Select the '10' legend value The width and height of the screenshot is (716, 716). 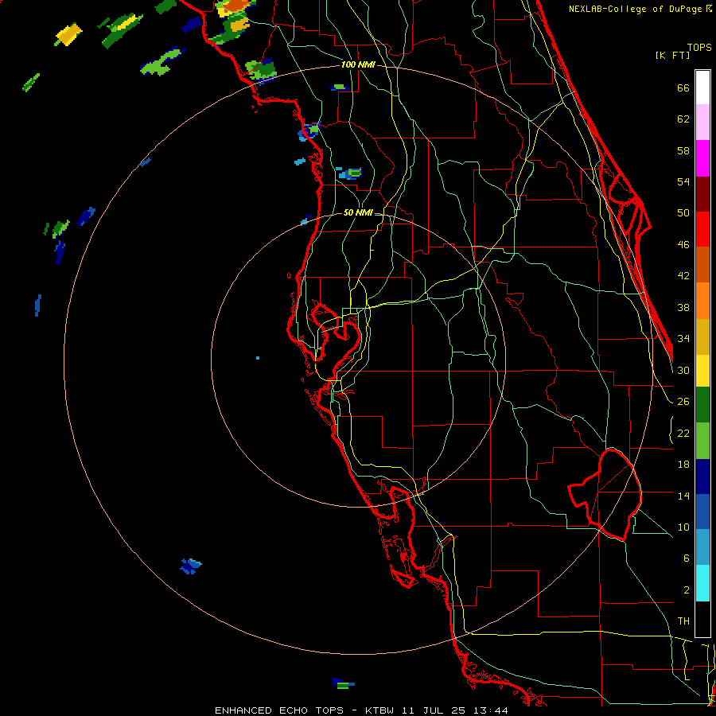[x=683, y=527]
